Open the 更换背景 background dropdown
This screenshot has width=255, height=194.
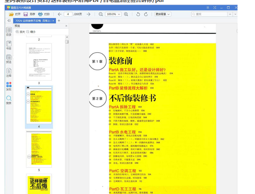tap(163, 14)
